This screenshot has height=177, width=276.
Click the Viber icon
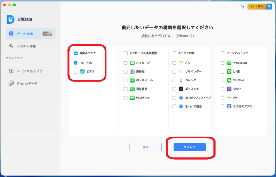pyautogui.click(x=229, y=89)
